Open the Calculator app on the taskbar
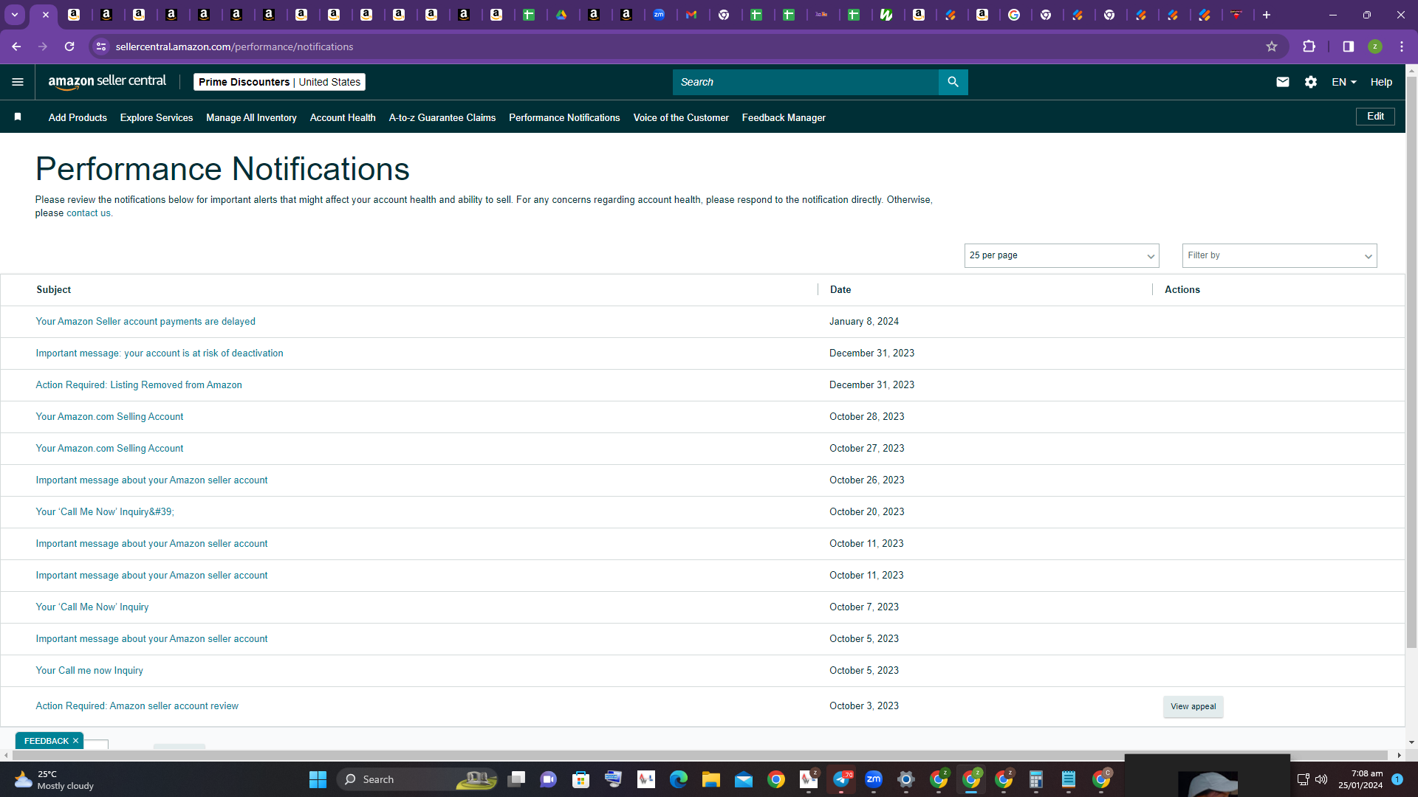Screen dimensions: 1418x797 tap(1036, 779)
